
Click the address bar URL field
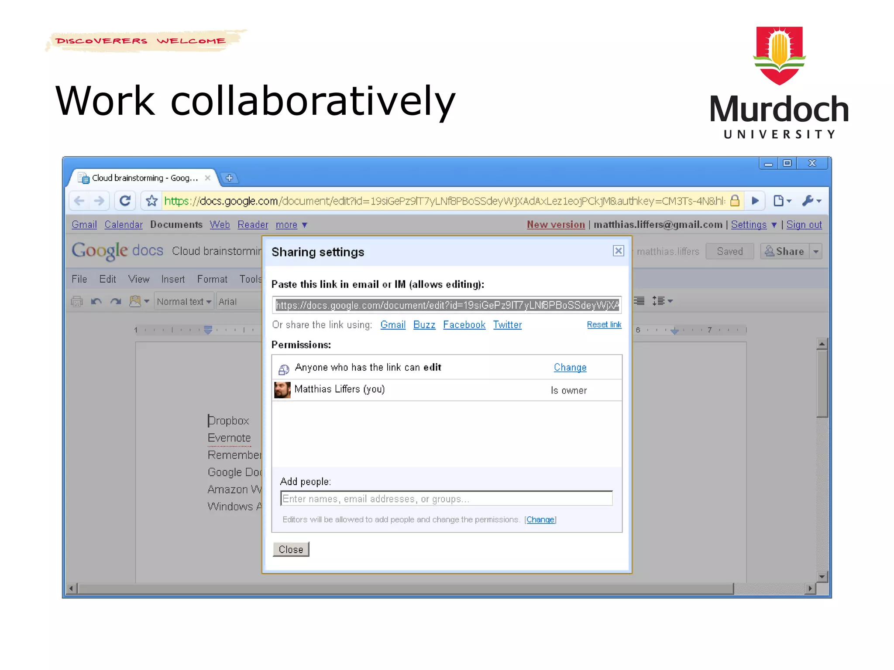tap(444, 201)
